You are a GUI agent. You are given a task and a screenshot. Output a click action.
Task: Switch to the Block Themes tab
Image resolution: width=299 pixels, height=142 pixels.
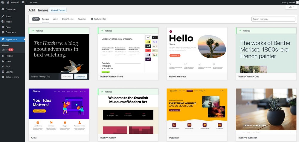point(68,19)
